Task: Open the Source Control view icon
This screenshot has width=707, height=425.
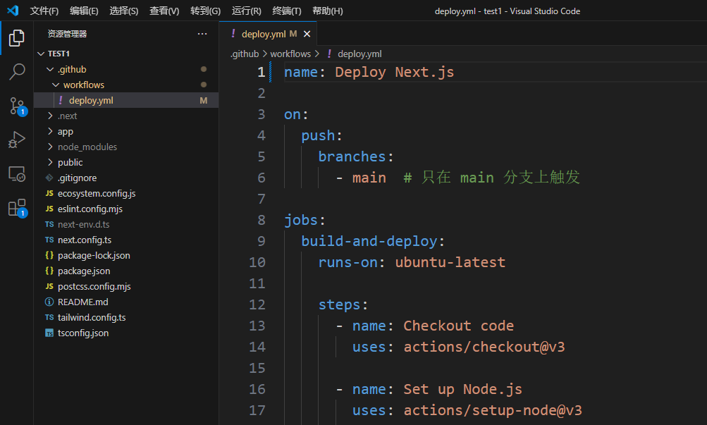Action: [17, 106]
